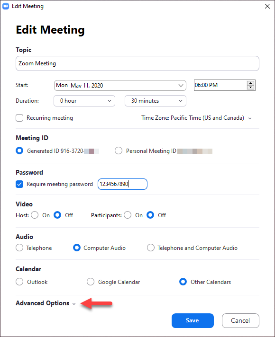Choose Other Calendars option

pos(183,282)
